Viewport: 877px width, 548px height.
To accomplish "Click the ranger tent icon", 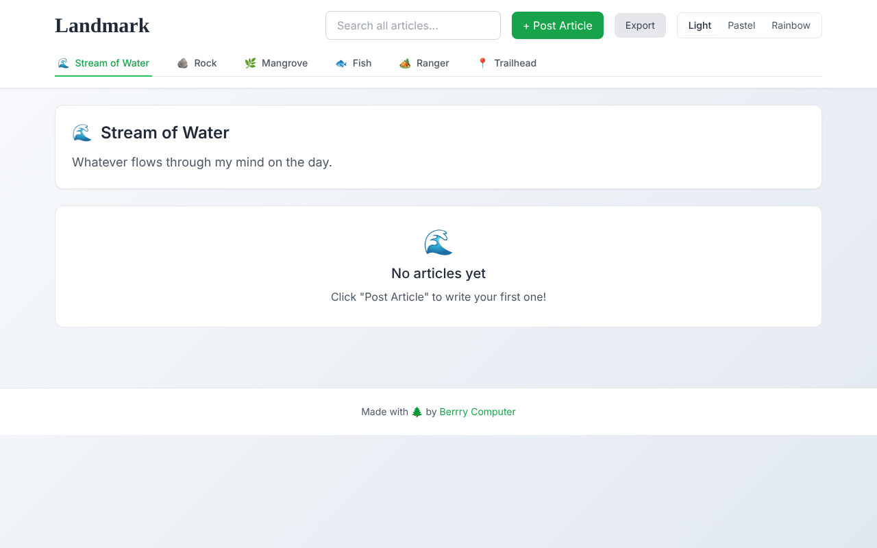I will [405, 63].
